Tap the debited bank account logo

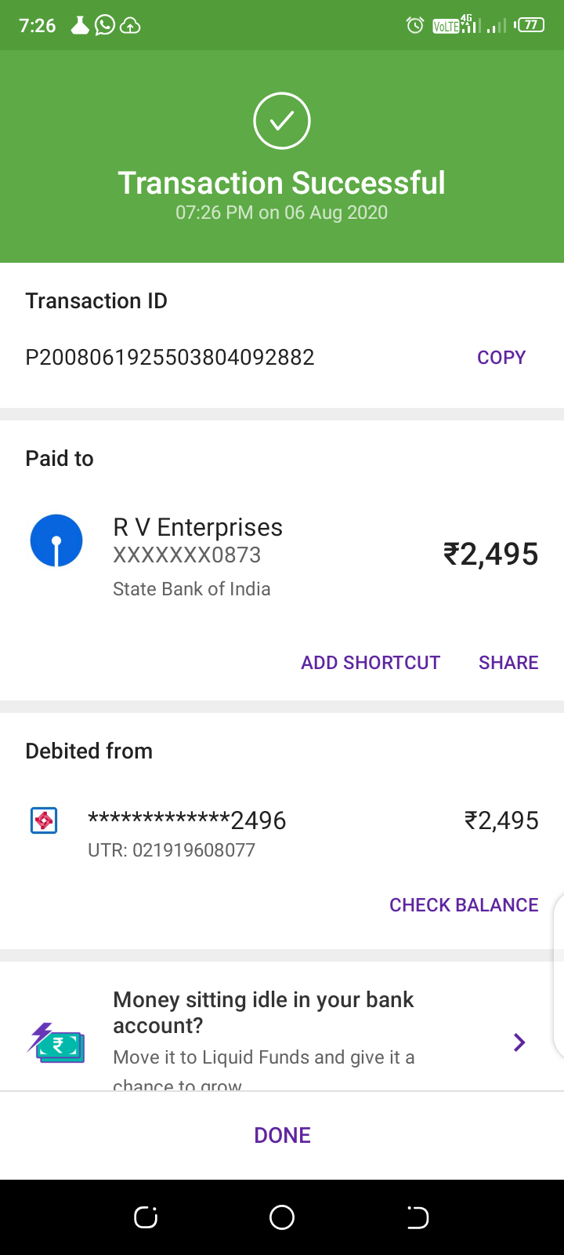click(44, 820)
